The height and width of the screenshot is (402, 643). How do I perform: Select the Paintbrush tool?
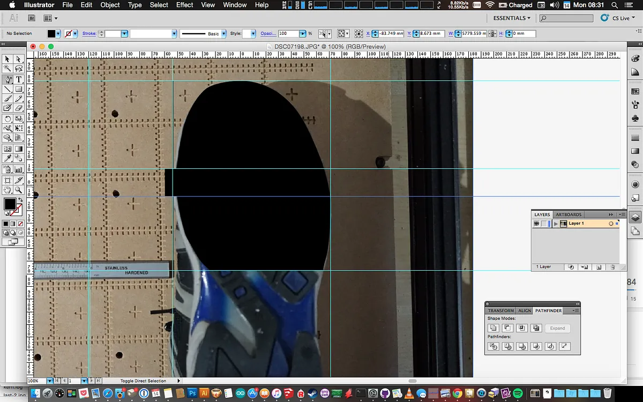[x=8, y=99]
